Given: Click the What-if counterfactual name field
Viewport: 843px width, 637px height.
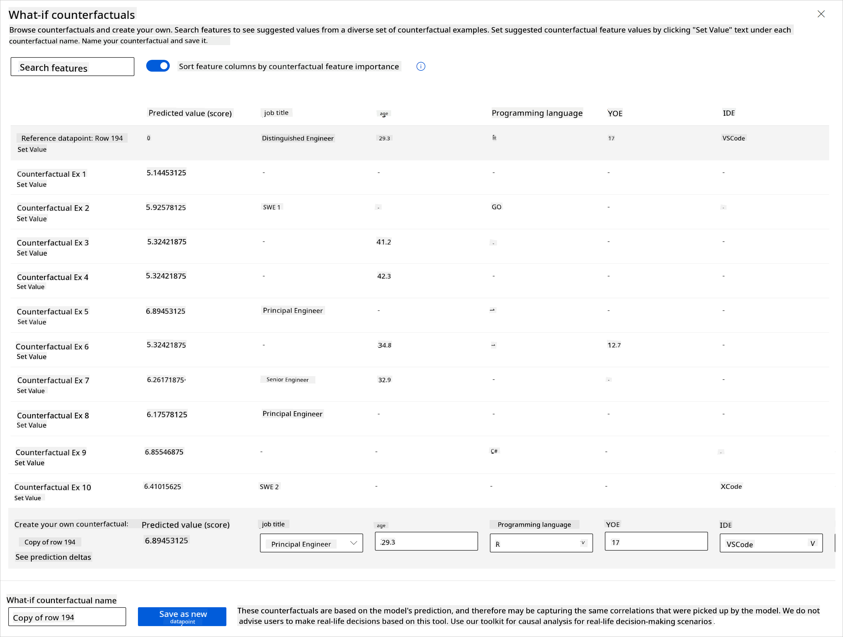Looking at the screenshot, I should tap(67, 617).
